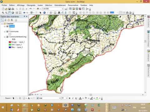Apply underline text formatting
150x112 pixels.
pos(76,98)
